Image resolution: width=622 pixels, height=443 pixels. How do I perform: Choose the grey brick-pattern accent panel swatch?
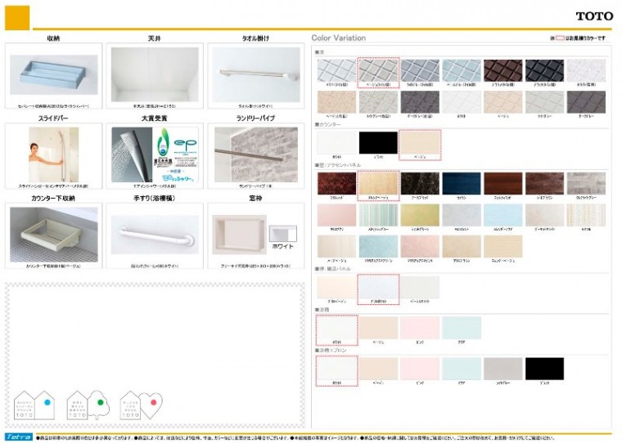tap(586, 183)
